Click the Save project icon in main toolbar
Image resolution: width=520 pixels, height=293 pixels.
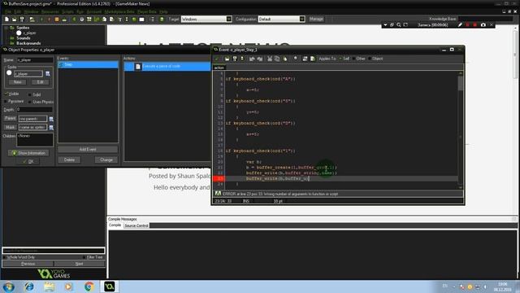point(22,20)
